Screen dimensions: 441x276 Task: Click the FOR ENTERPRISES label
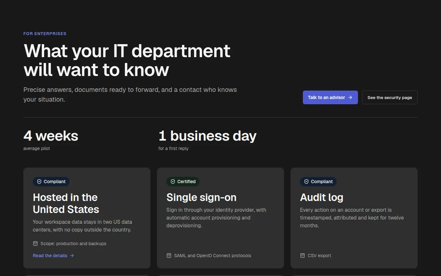pyautogui.click(x=45, y=33)
